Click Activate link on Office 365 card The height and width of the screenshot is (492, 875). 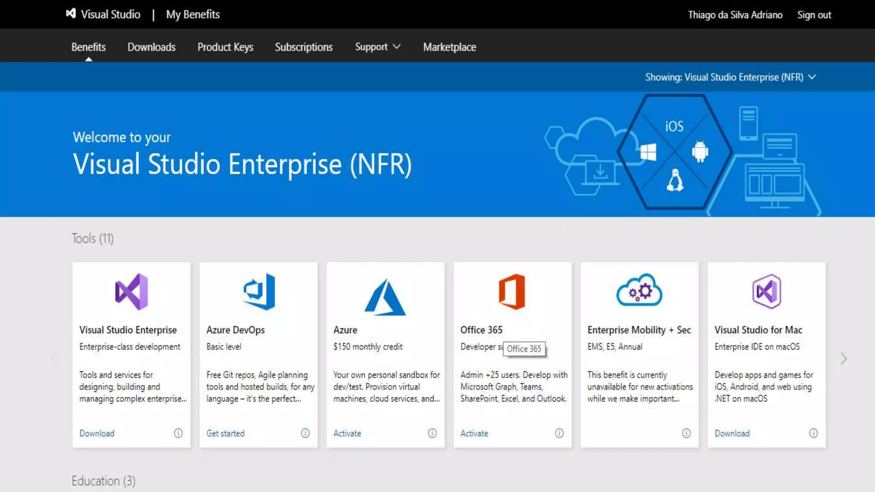[x=474, y=433]
